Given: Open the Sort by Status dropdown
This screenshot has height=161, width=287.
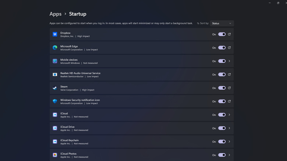Looking at the screenshot, I should pyautogui.click(x=222, y=23).
